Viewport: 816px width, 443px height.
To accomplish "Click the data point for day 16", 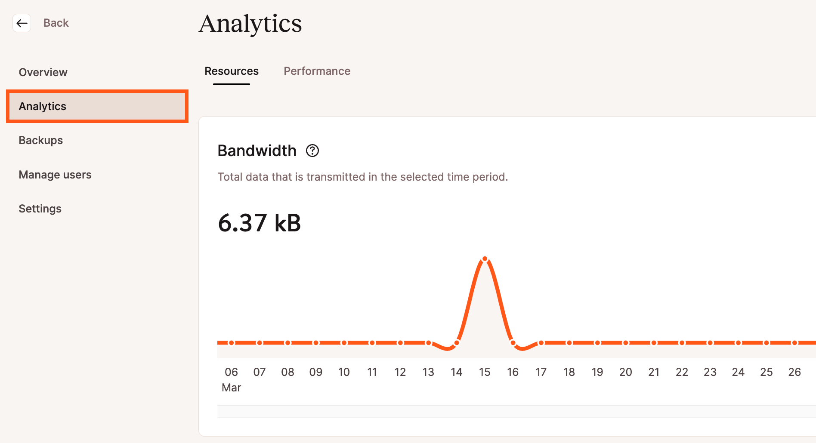I will (x=513, y=343).
